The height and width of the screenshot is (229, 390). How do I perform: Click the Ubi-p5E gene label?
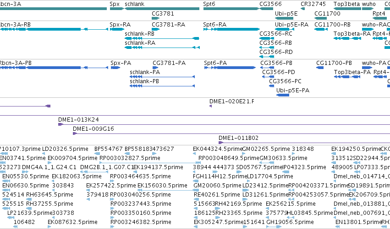click(286, 13)
